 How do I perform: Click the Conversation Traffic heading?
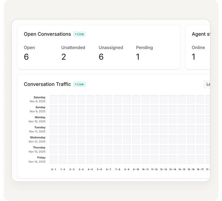(x=47, y=84)
